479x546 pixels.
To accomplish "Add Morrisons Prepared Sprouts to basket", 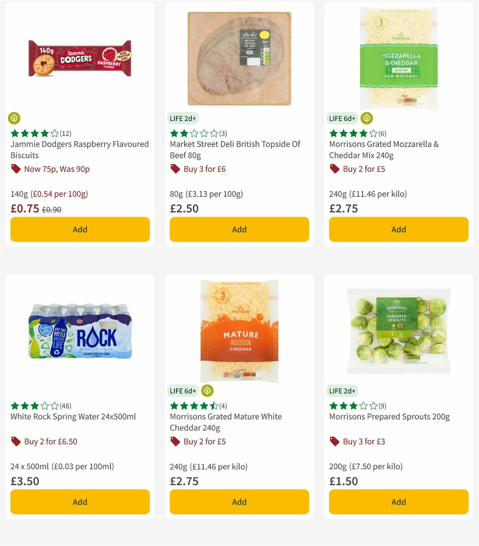I will point(398,502).
